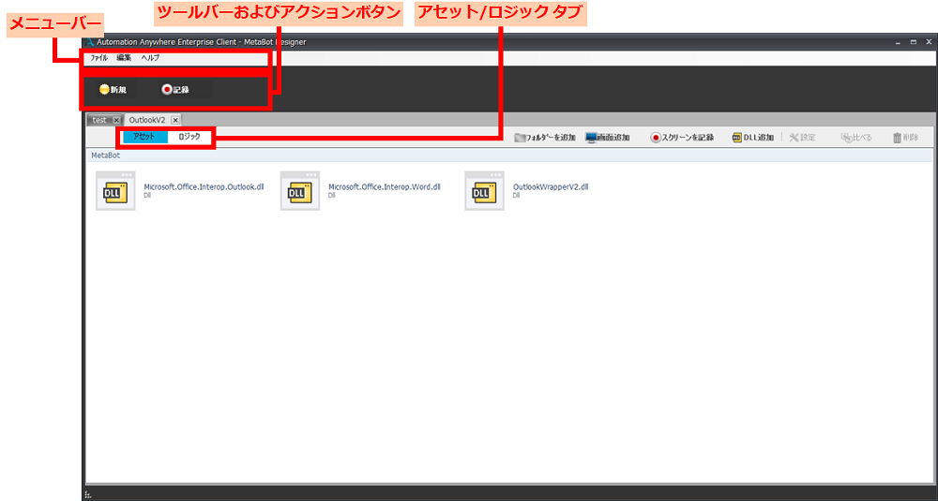This screenshot has height=501, width=938.
Task: Start recording with the 記録 button
Action: pyautogui.click(x=176, y=90)
